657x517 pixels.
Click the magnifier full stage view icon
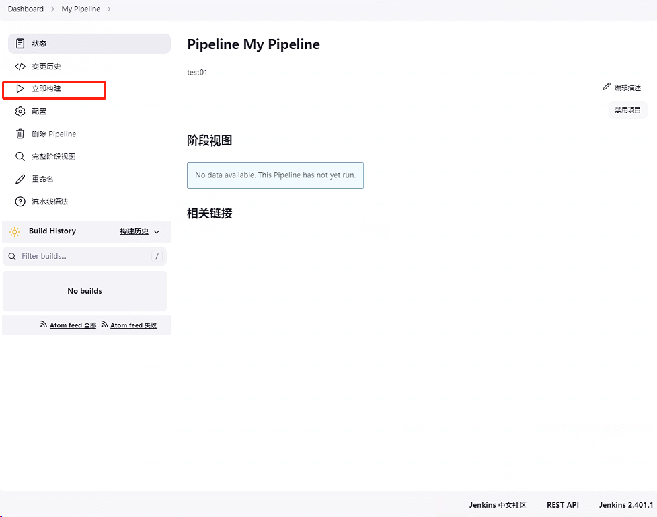coord(20,157)
